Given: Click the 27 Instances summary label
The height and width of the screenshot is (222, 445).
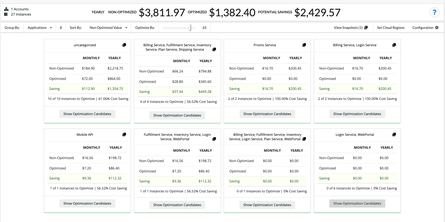Looking at the screenshot, I should coord(21,14).
